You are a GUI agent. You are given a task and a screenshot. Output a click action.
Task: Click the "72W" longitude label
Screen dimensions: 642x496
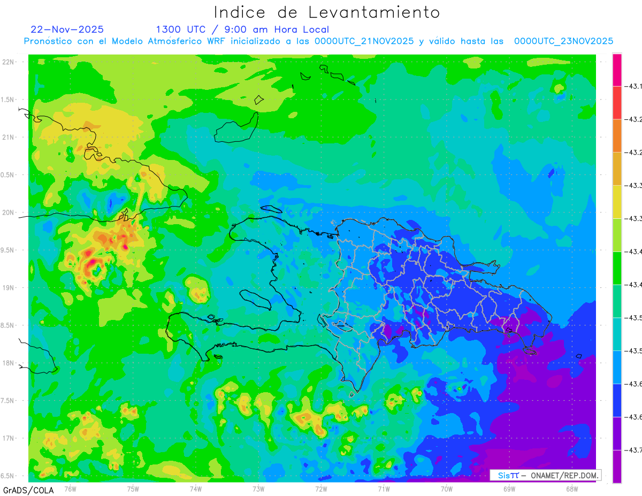click(321, 489)
